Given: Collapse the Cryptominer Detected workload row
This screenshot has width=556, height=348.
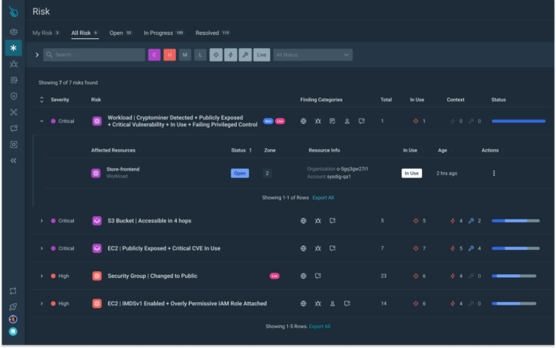Looking at the screenshot, I should pos(41,121).
